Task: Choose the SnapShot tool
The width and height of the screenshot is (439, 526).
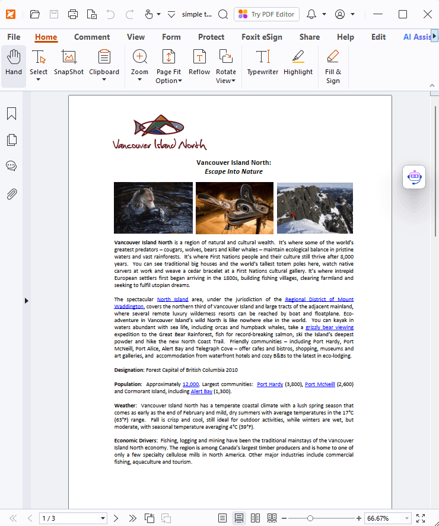Action: 69,62
